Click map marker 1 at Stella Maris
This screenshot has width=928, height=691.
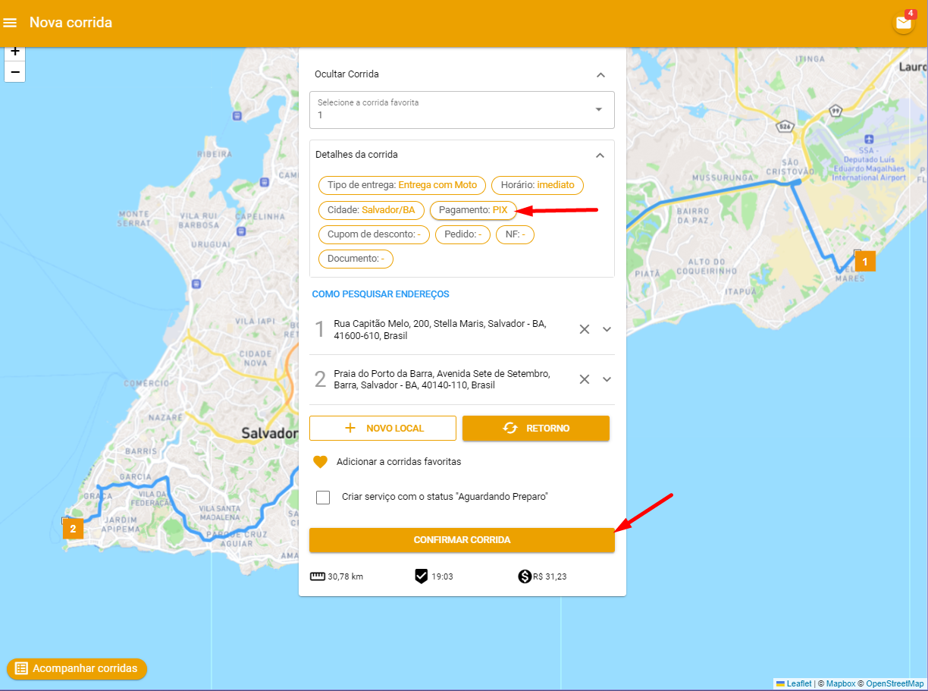tap(865, 261)
